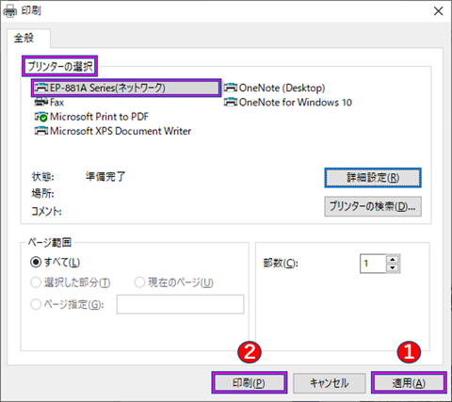452x402 pixels.
Task: Open the 全般 tab
Action: [x=24, y=38]
